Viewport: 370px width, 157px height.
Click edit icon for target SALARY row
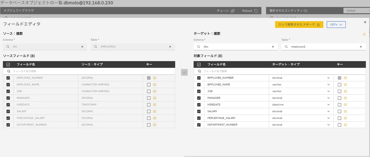coord(345,111)
